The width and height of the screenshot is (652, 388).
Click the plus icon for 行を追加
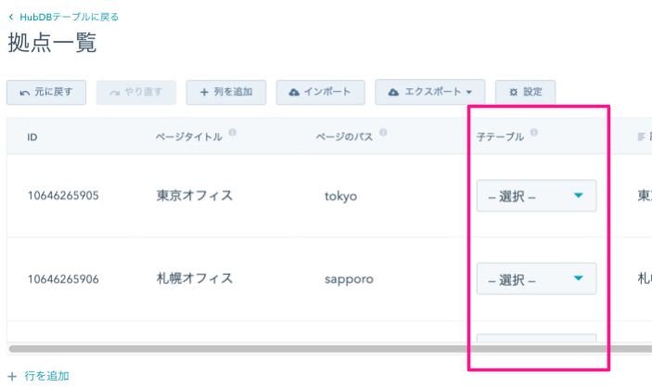coord(12,376)
